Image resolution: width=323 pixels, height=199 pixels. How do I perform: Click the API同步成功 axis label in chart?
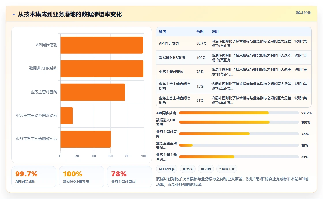pos(46,45)
